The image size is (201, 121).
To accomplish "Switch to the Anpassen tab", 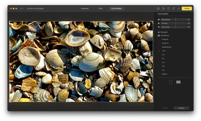I will 85,8.
